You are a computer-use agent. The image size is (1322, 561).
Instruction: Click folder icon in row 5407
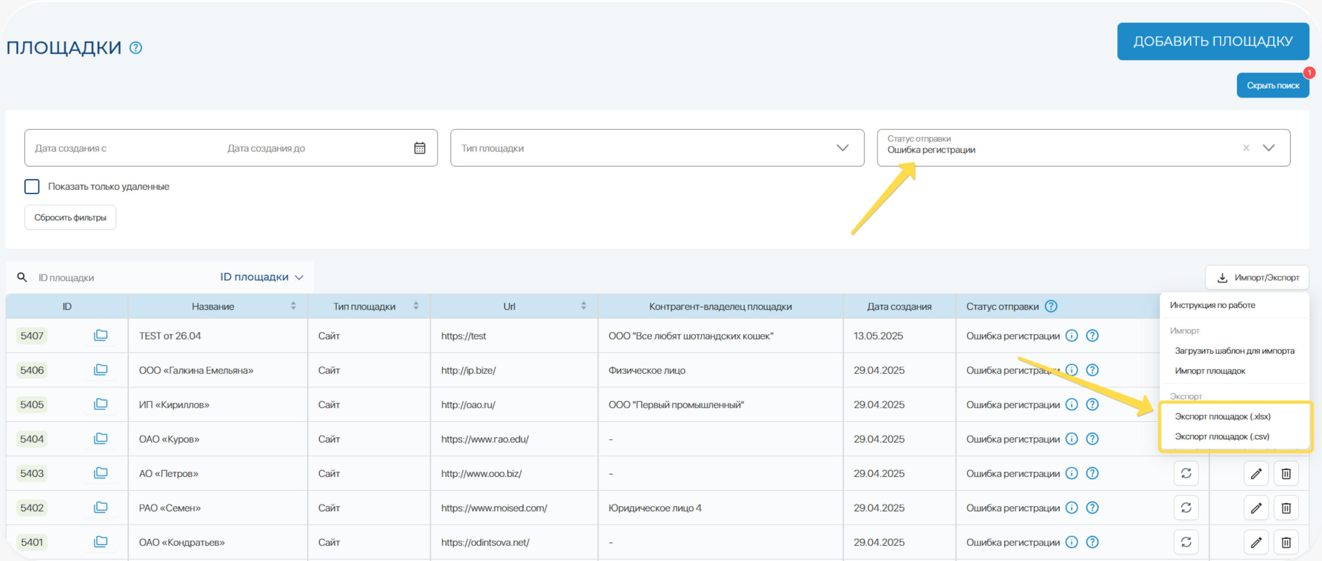click(x=101, y=336)
